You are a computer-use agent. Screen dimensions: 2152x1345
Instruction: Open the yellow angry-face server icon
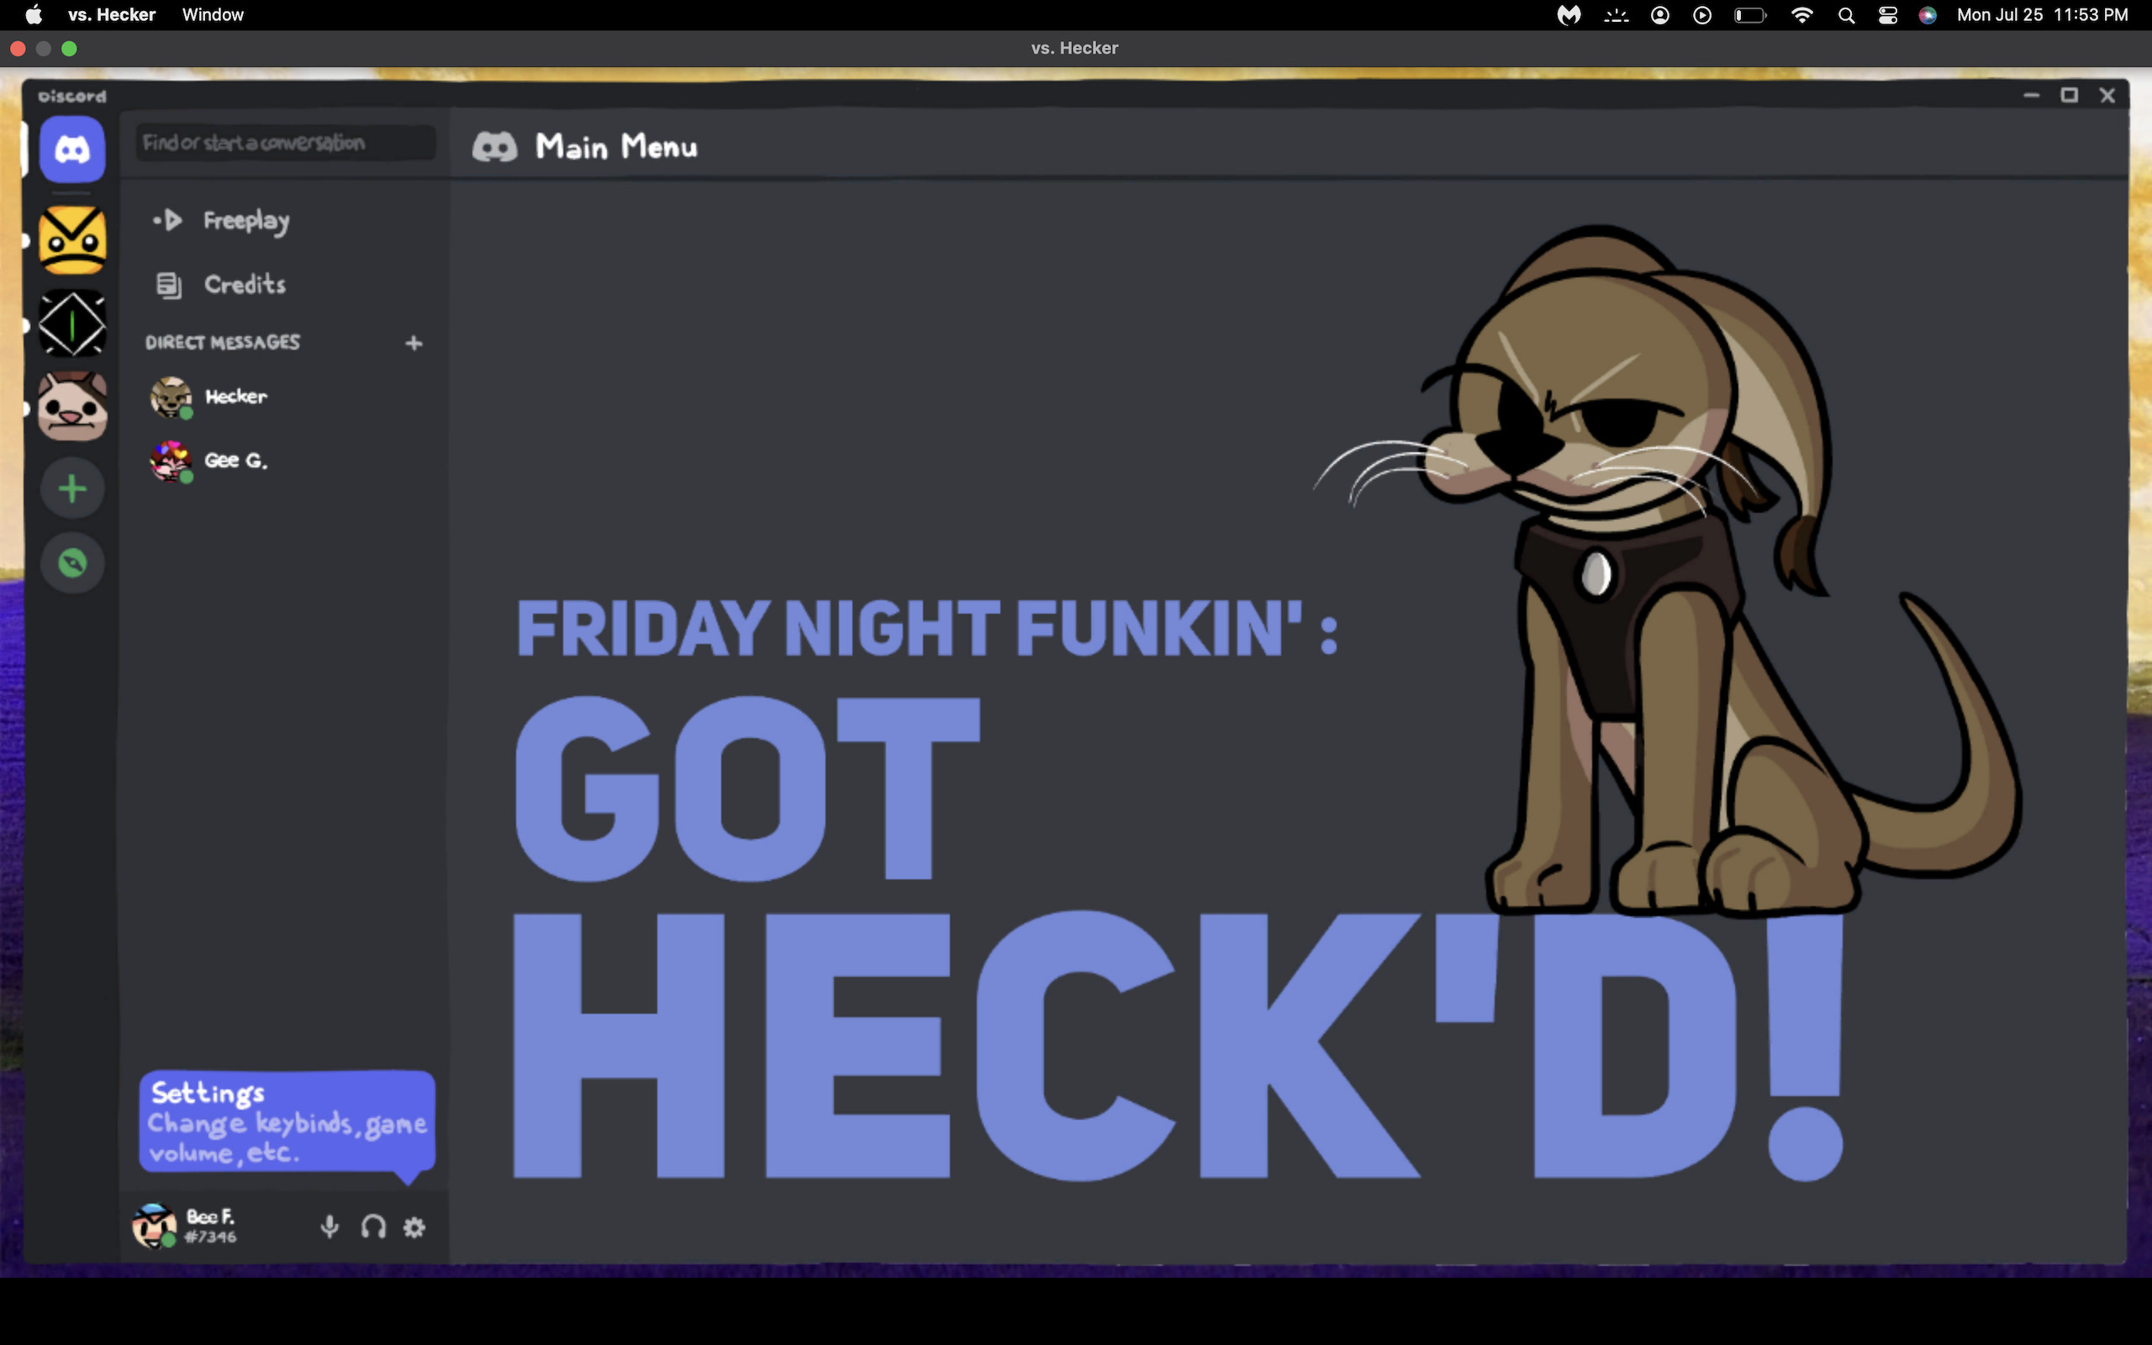72,240
